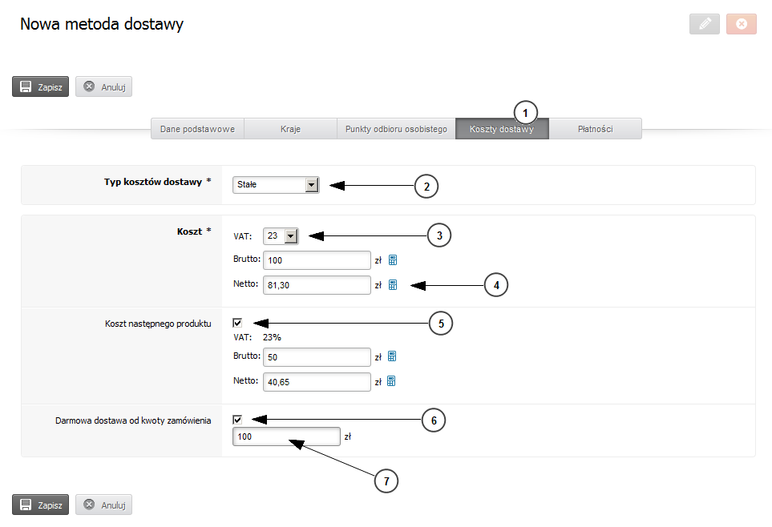Screen dimensions: 772x527
Task: Click calculator icon beside Netto 40,65 field
Action: click(x=391, y=381)
